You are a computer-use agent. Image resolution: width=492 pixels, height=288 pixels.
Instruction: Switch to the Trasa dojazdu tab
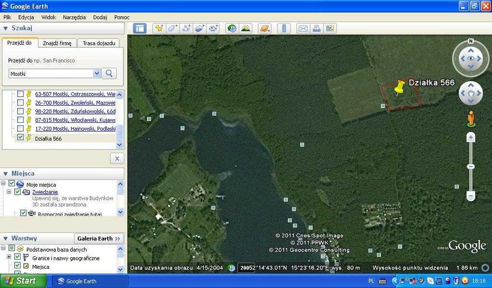99,43
